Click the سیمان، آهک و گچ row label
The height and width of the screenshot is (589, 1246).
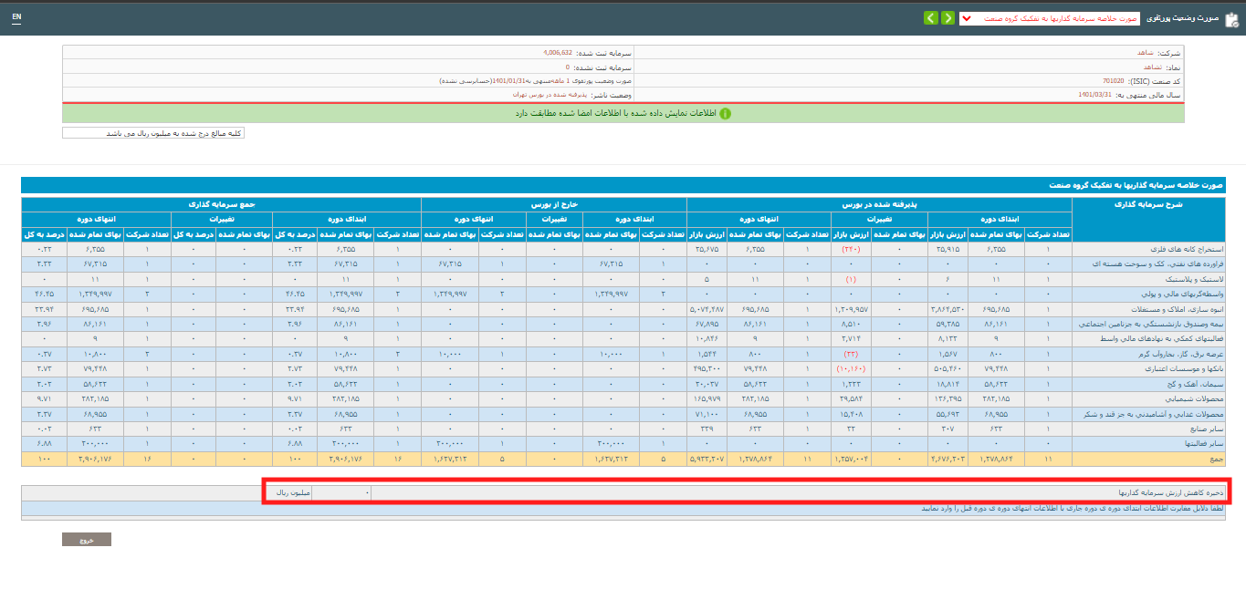pyautogui.click(x=1193, y=384)
